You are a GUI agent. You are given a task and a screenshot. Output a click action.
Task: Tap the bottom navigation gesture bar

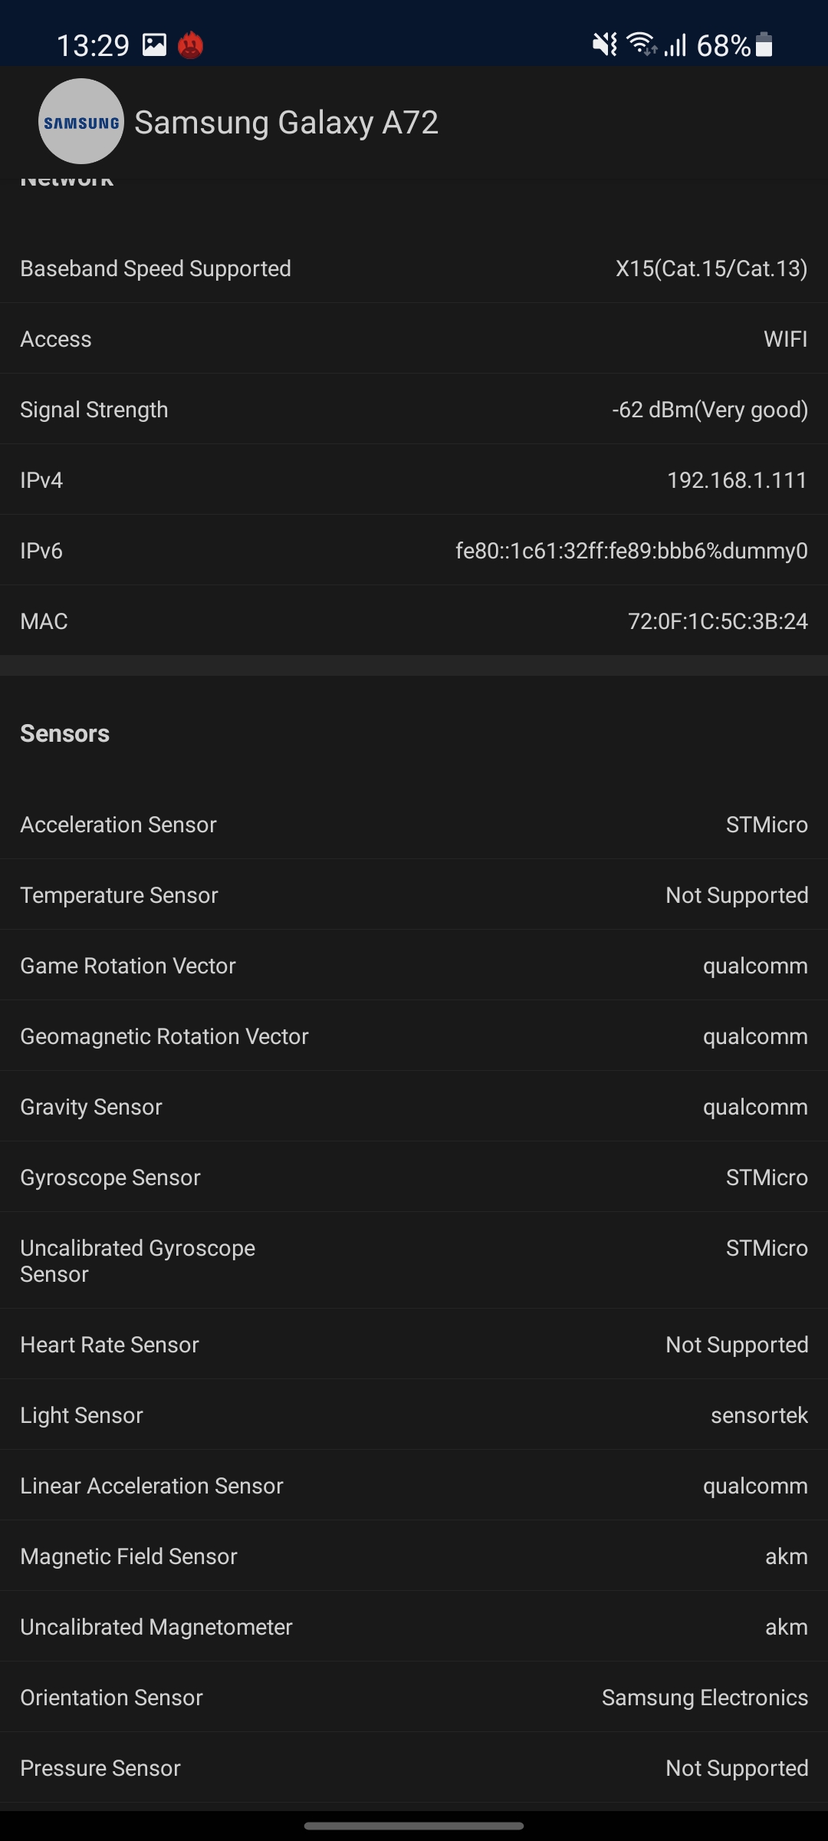pos(414,1826)
